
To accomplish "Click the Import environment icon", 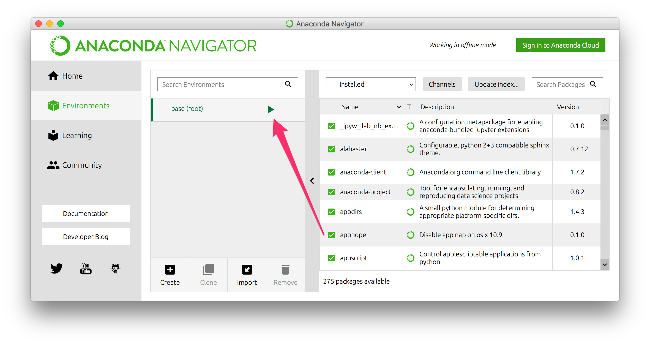I will pyautogui.click(x=247, y=270).
